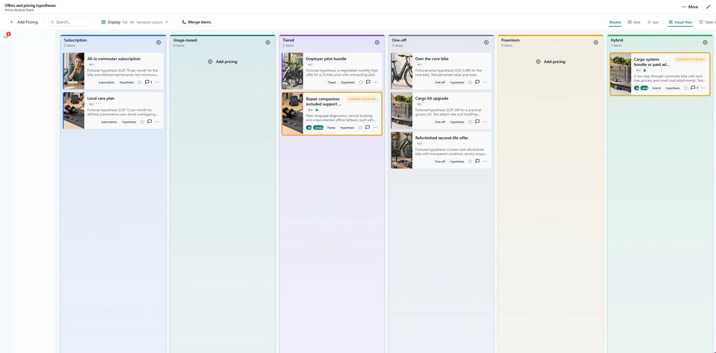Star the Refurbished second-life offer card
This screenshot has width=716, height=353.
(x=470, y=161)
